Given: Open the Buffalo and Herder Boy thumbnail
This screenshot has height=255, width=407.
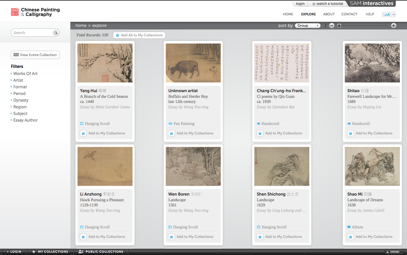Looking at the screenshot, I should [193, 63].
